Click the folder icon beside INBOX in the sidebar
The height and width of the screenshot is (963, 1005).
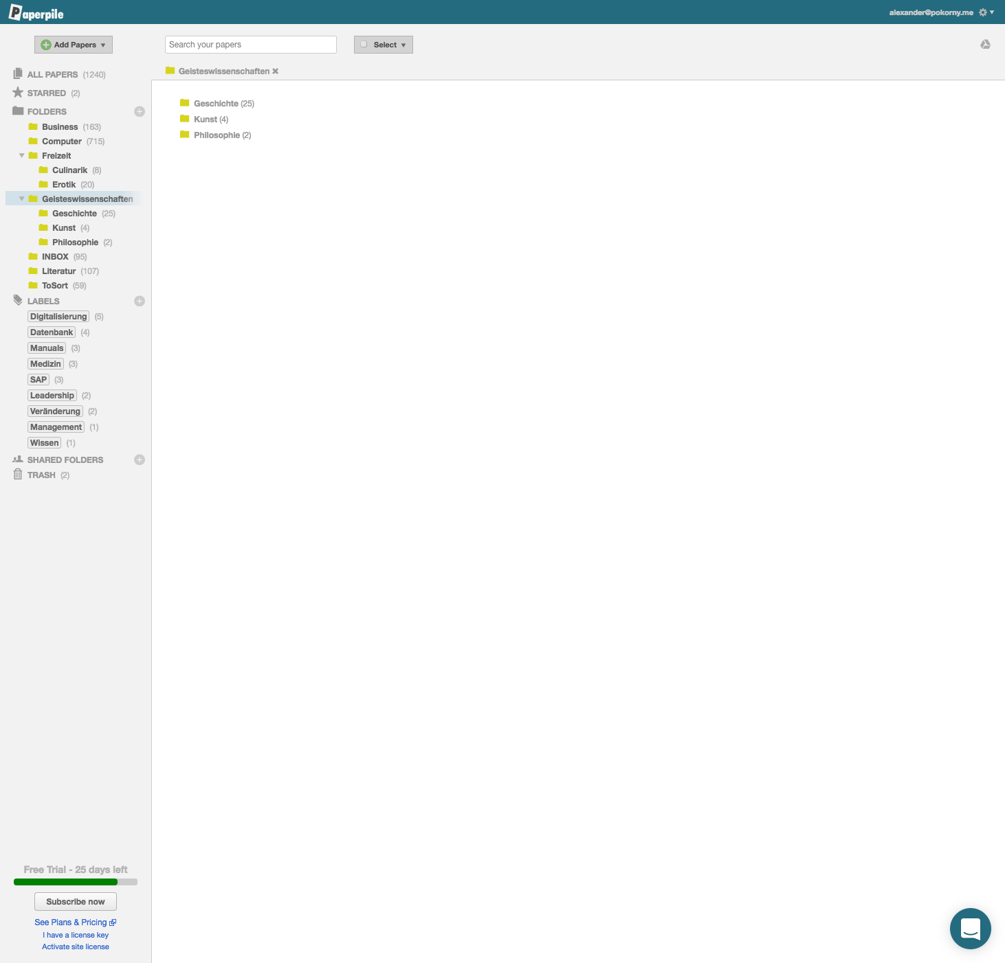click(x=33, y=256)
